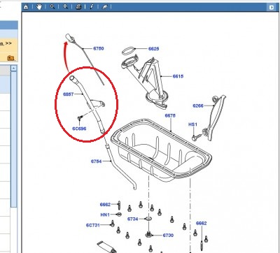
Task: Select part callout 6730 drain plug
Action: [168, 236]
